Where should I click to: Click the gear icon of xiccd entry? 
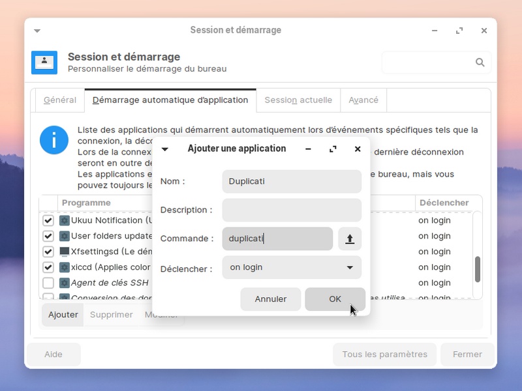pyautogui.click(x=65, y=267)
